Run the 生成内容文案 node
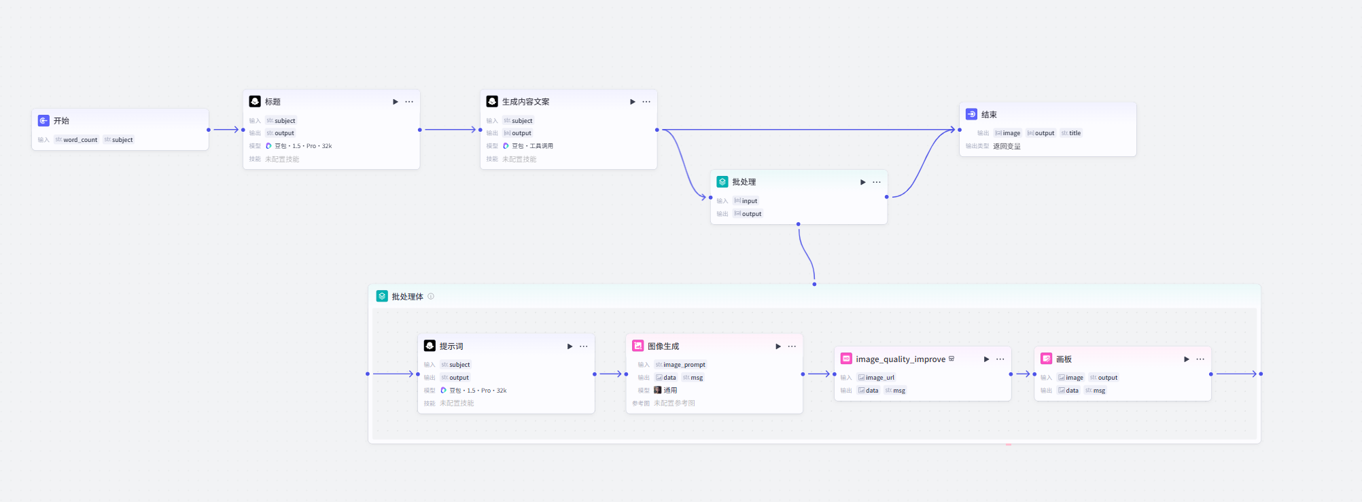 tap(632, 102)
